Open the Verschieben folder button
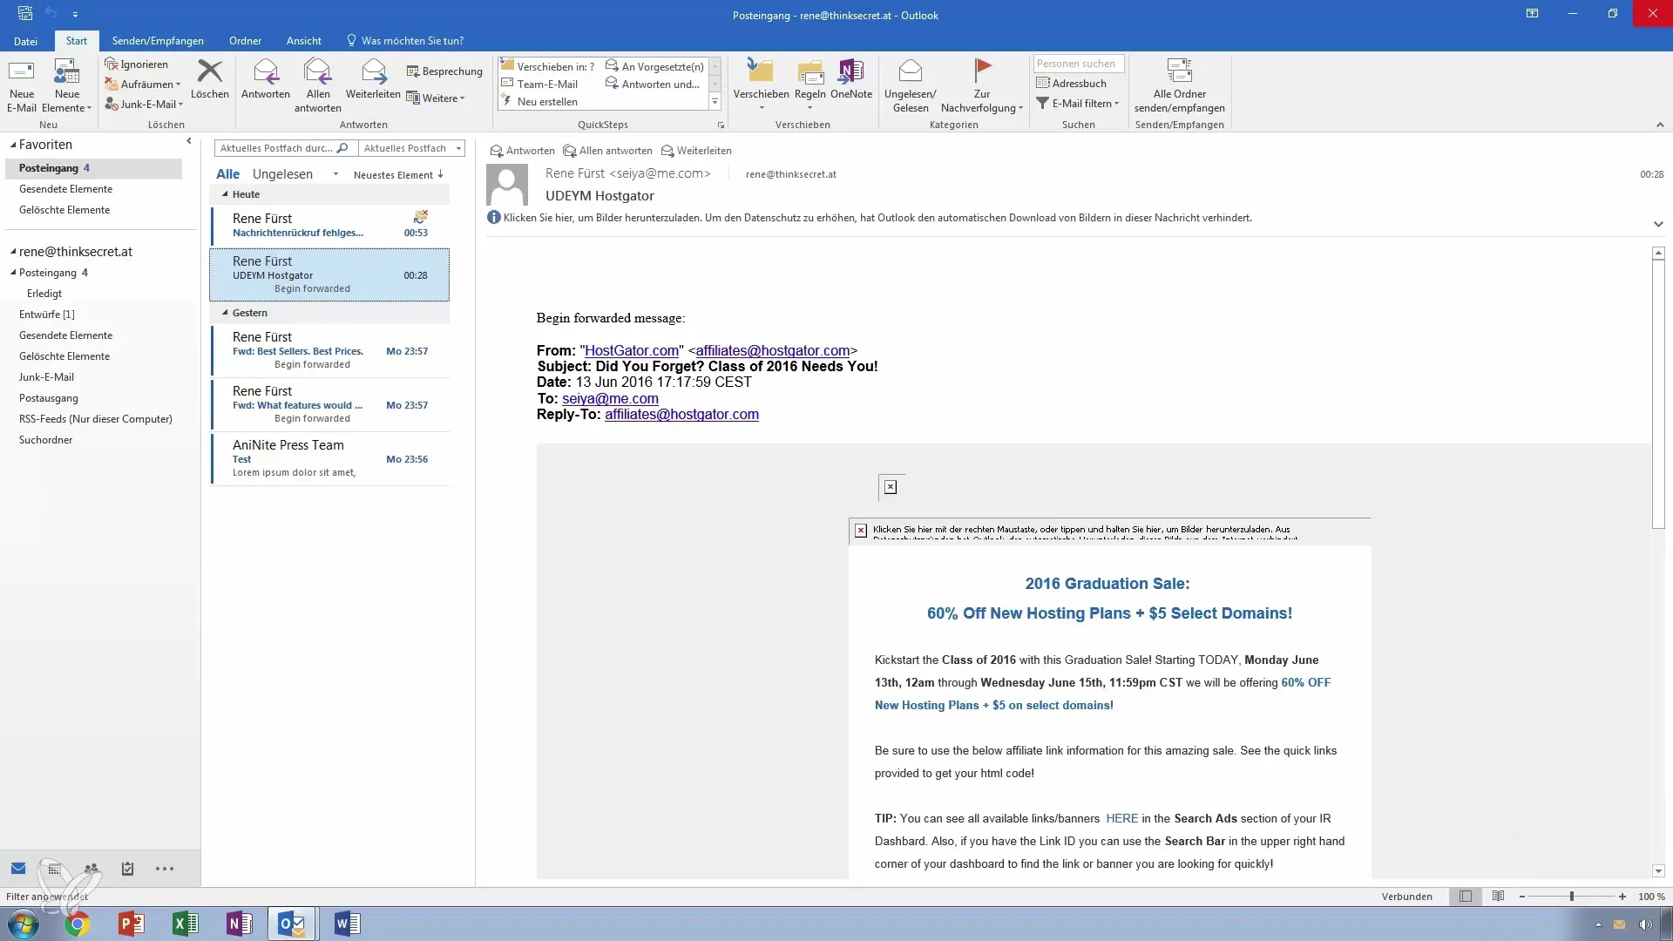The height and width of the screenshot is (941, 1673). (x=761, y=85)
